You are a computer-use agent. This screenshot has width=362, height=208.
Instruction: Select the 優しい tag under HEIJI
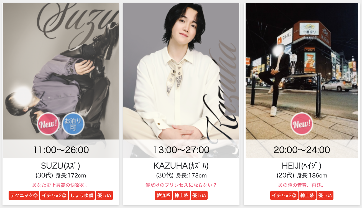click(x=325, y=196)
